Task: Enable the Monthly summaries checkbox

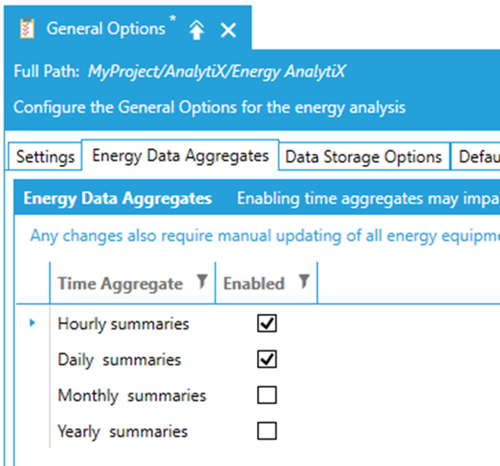Action: click(267, 395)
